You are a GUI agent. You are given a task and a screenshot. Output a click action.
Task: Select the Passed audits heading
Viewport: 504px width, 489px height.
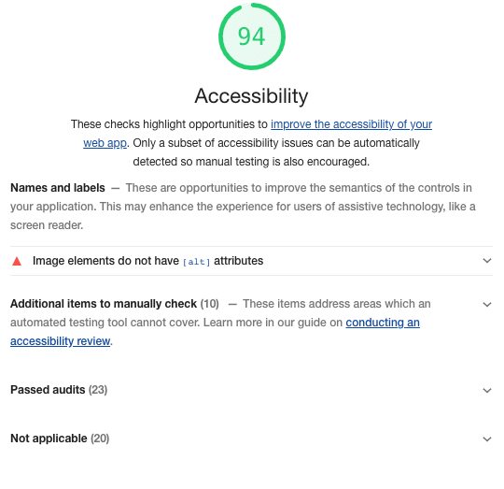(48, 390)
